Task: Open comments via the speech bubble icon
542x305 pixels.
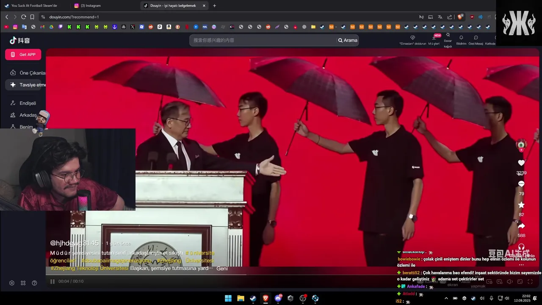Action: pyautogui.click(x=521, y=184)
